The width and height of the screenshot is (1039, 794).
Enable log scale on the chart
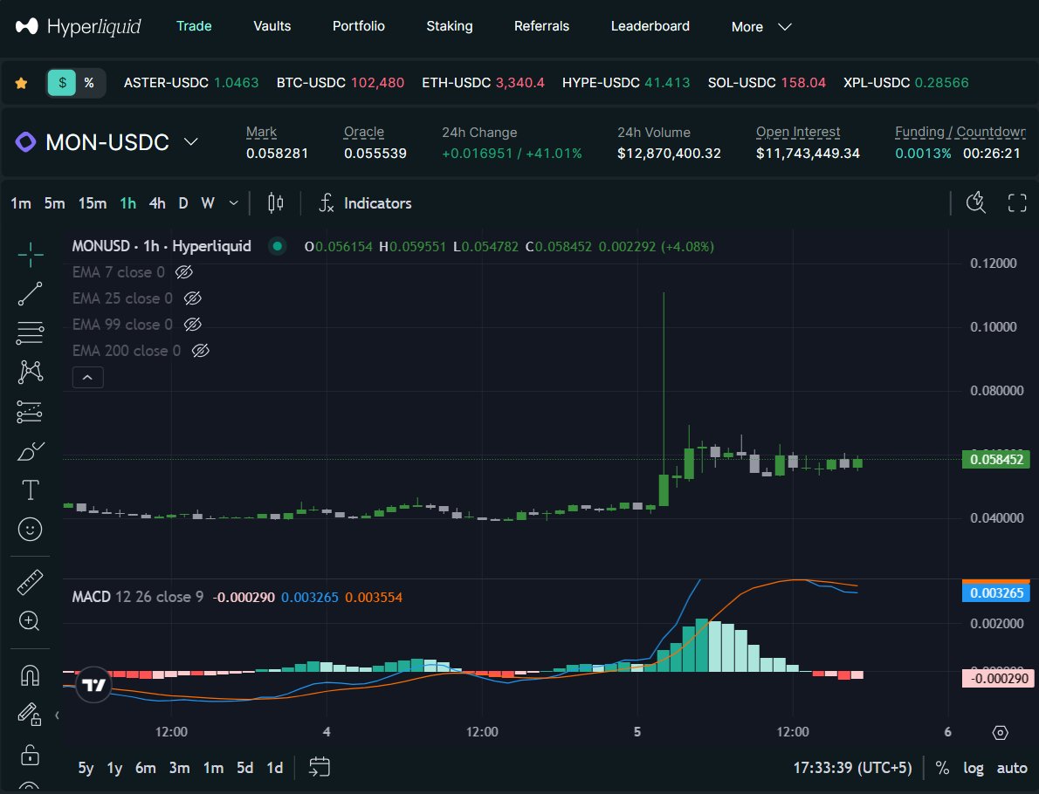(x=974, y=768)
